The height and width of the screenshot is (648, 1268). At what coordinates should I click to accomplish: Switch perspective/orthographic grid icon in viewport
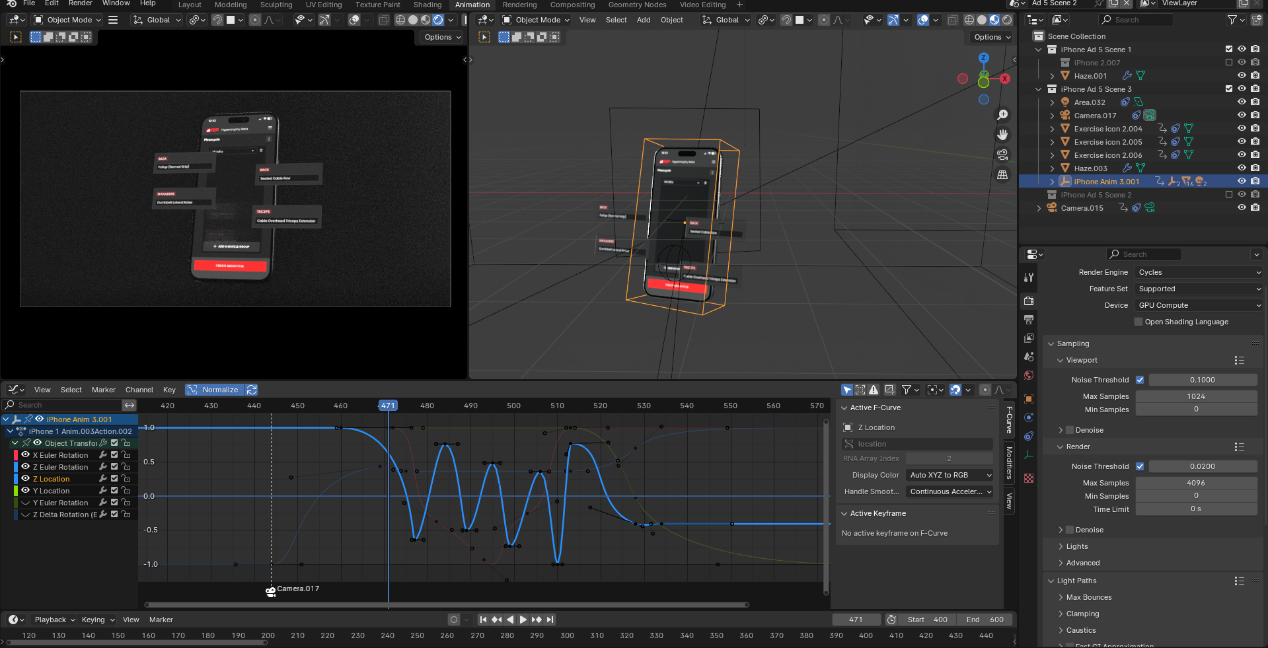(1002, 174)
